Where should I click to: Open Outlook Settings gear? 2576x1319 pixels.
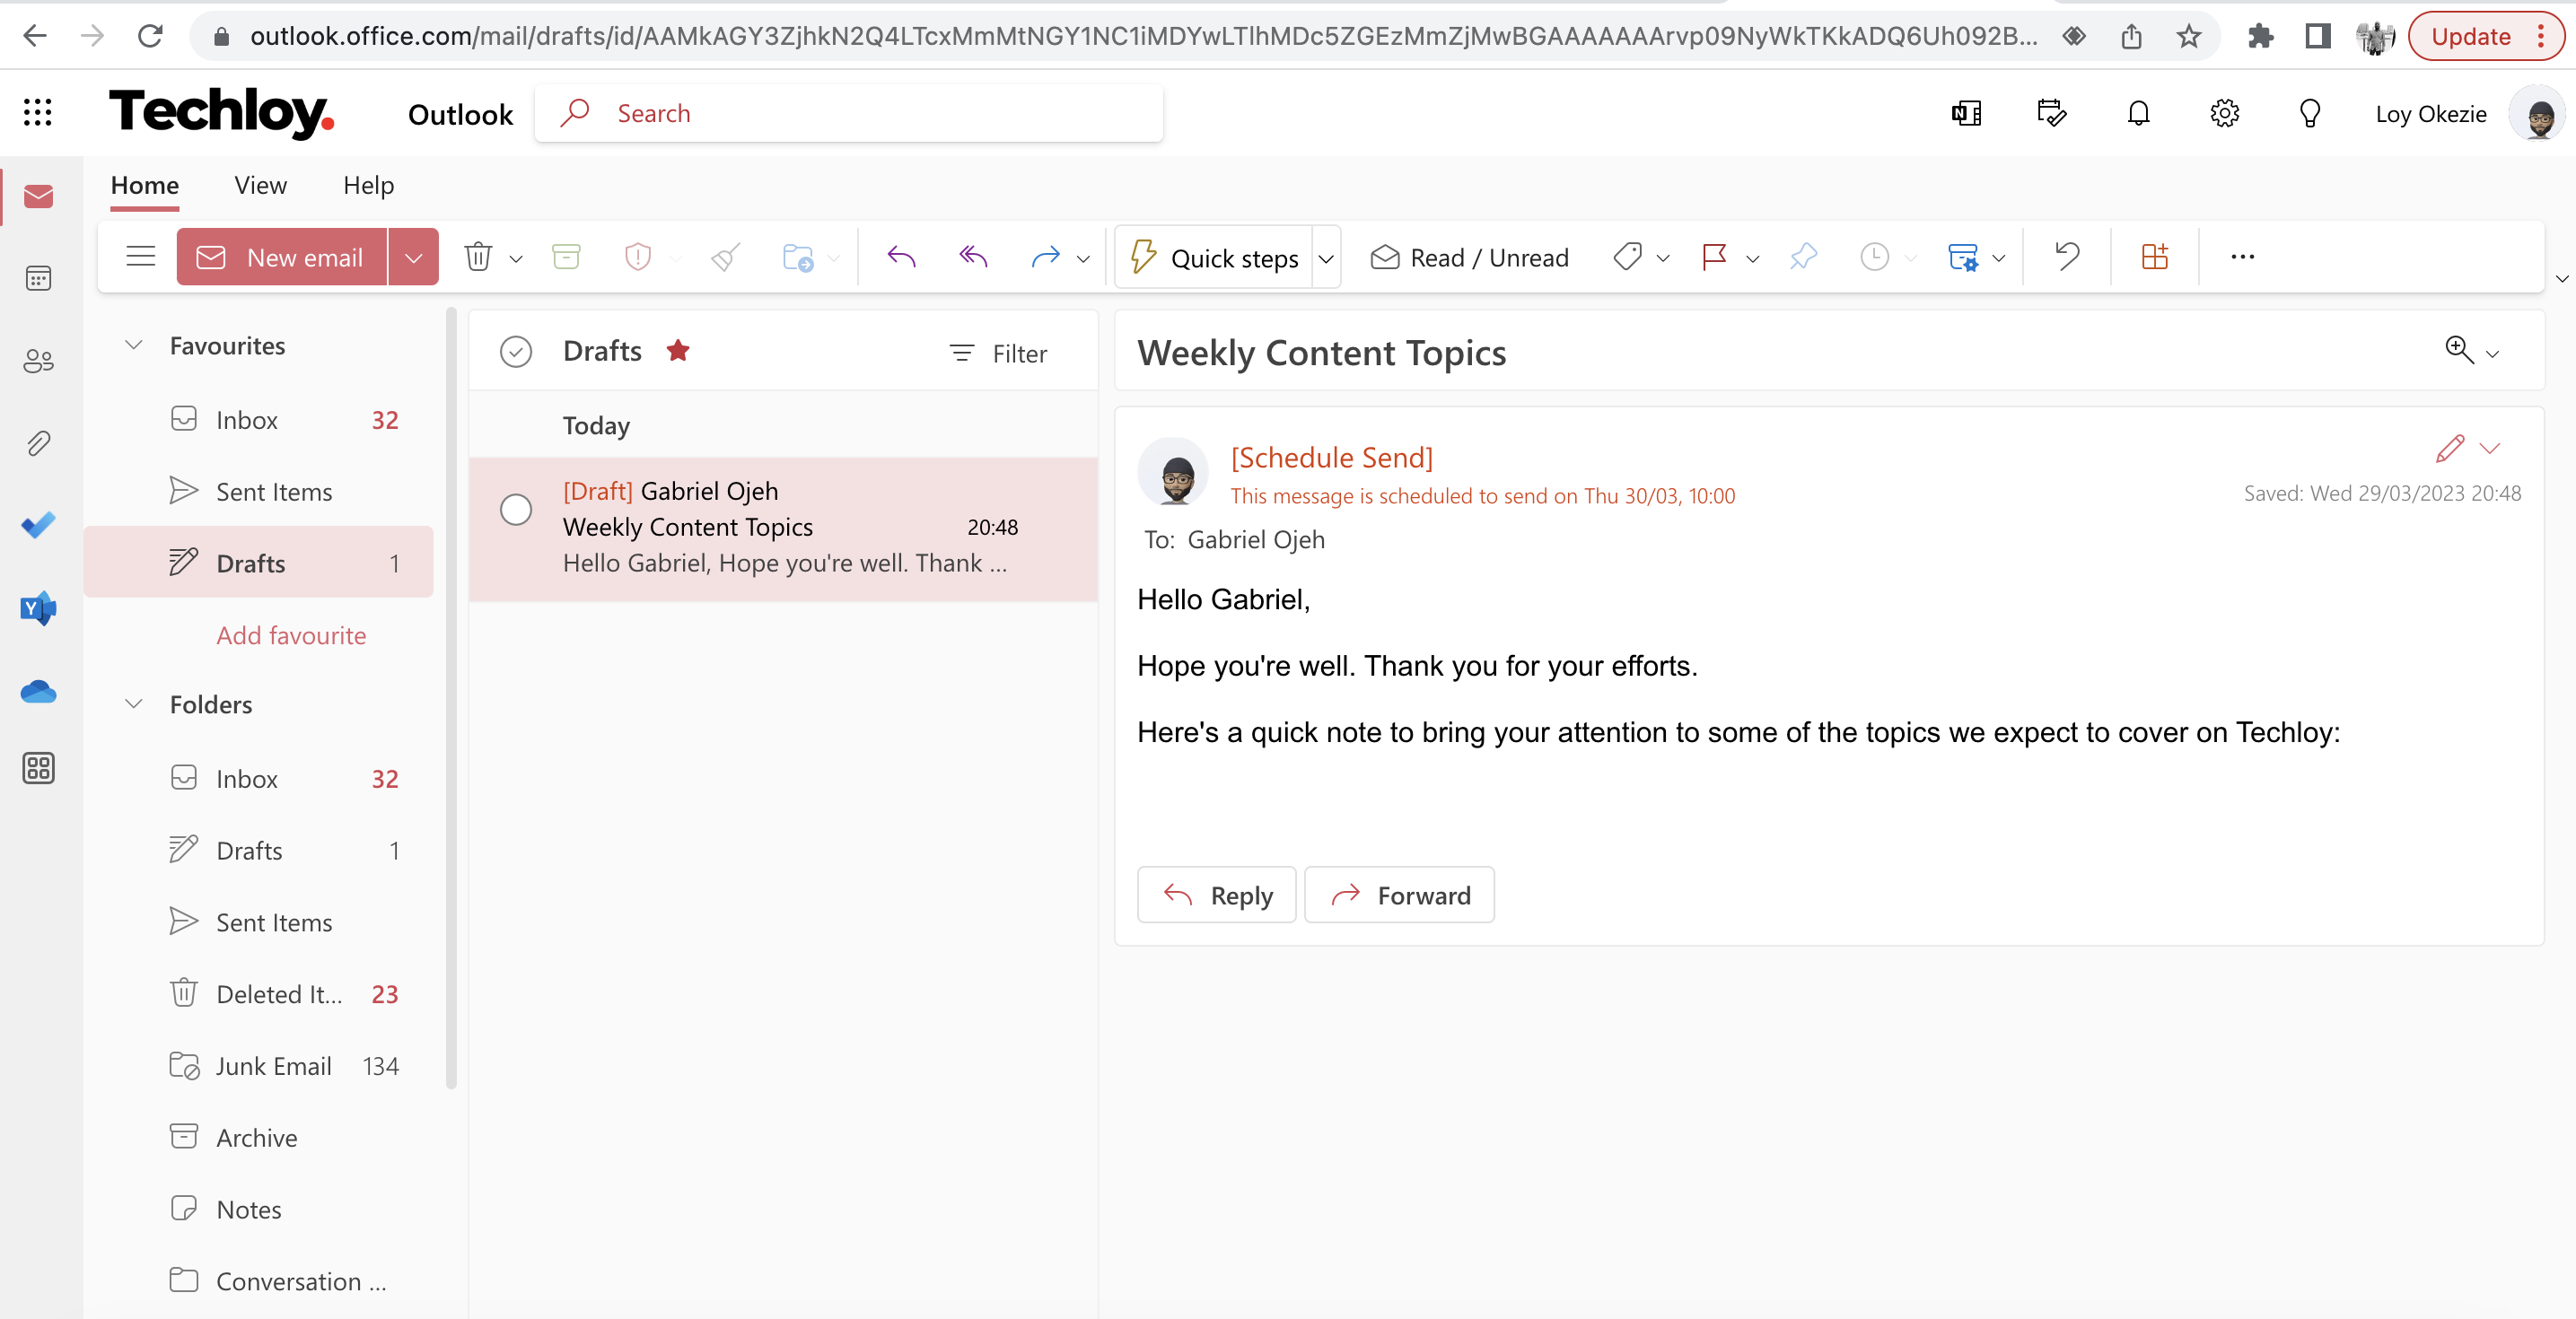2224,113
